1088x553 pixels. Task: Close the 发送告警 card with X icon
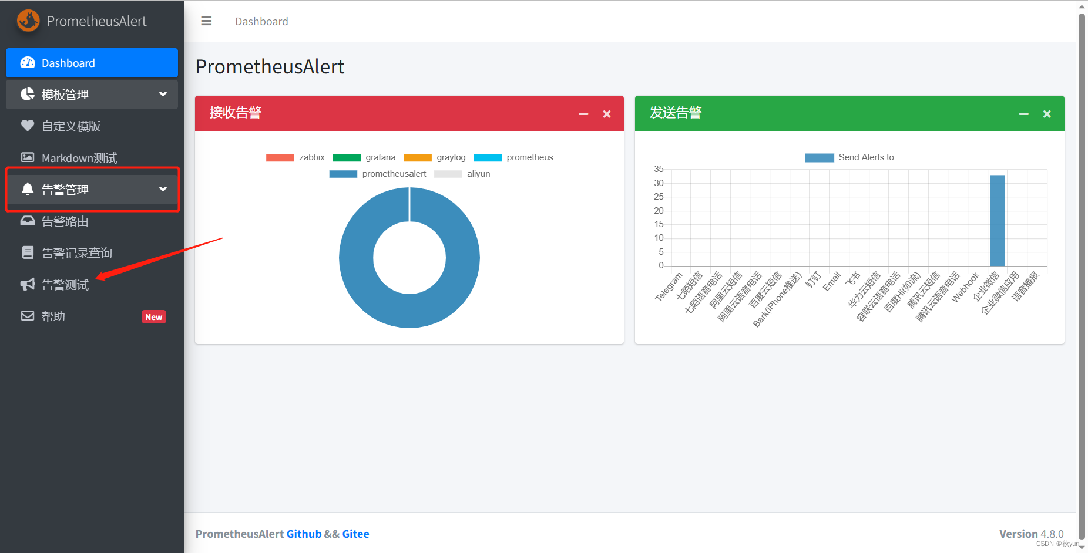click(1047, 114)
